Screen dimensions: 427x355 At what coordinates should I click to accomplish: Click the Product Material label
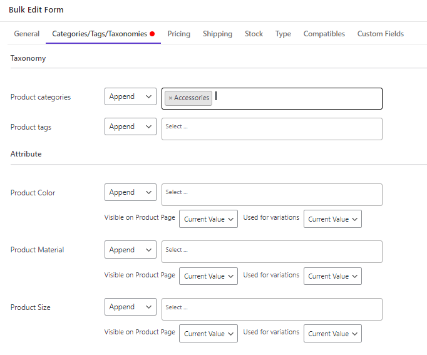37,250
